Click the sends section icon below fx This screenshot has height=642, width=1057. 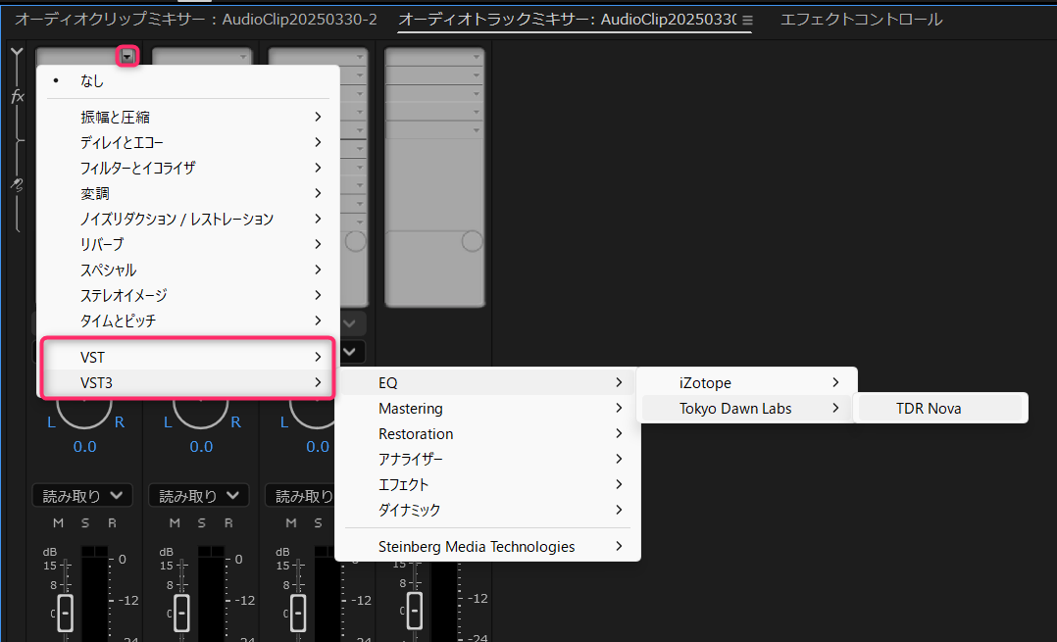click(18, 183)
